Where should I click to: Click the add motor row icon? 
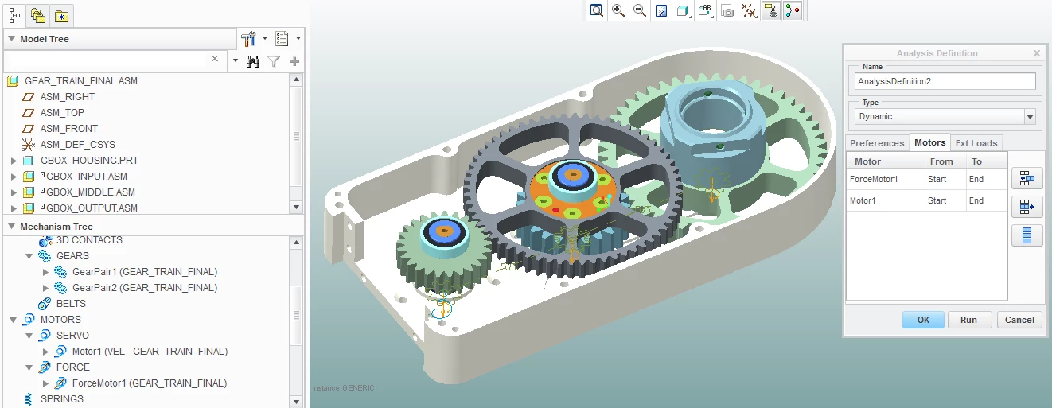point(1027,178)
